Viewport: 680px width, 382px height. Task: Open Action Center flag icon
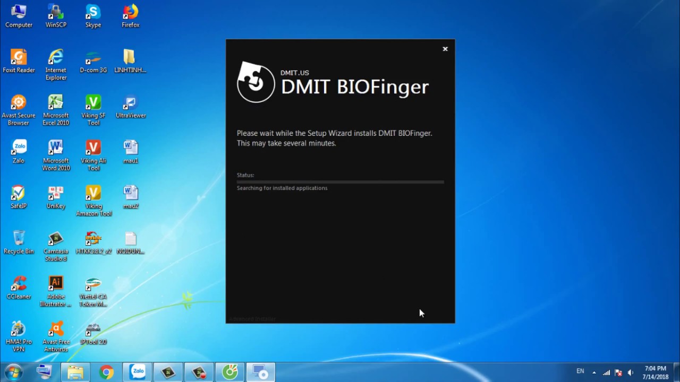point(618,372)
